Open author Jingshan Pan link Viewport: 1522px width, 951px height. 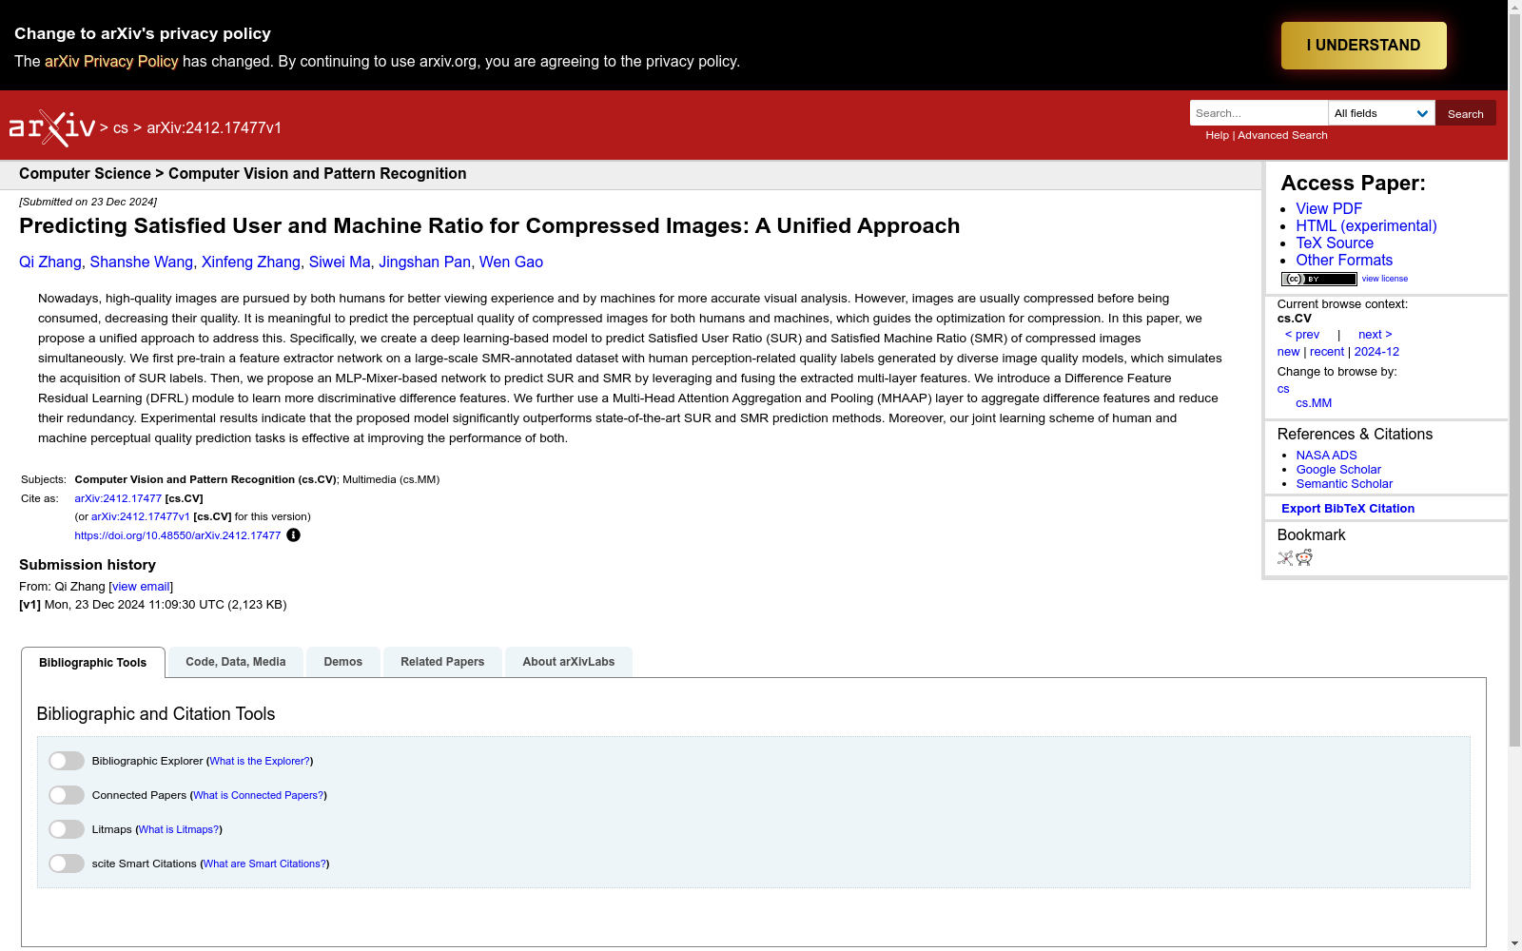(424, 262)
